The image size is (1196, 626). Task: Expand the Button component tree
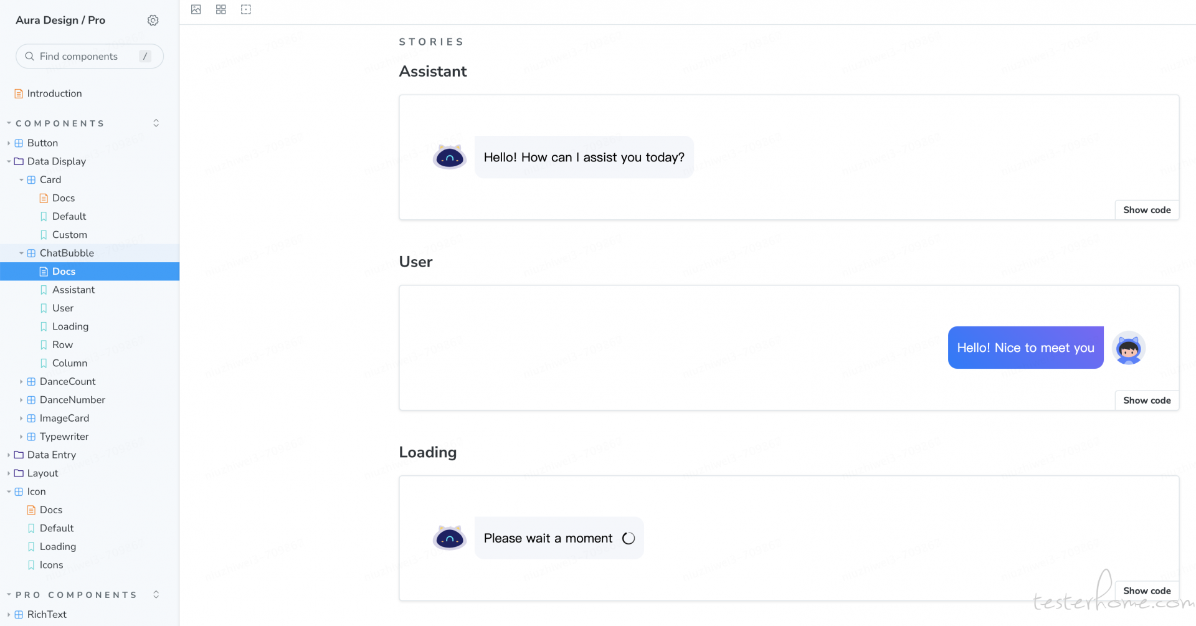pos(7,143)
